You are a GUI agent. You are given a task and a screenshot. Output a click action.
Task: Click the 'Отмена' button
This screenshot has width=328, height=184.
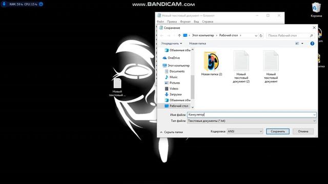(x=303, y=131)
